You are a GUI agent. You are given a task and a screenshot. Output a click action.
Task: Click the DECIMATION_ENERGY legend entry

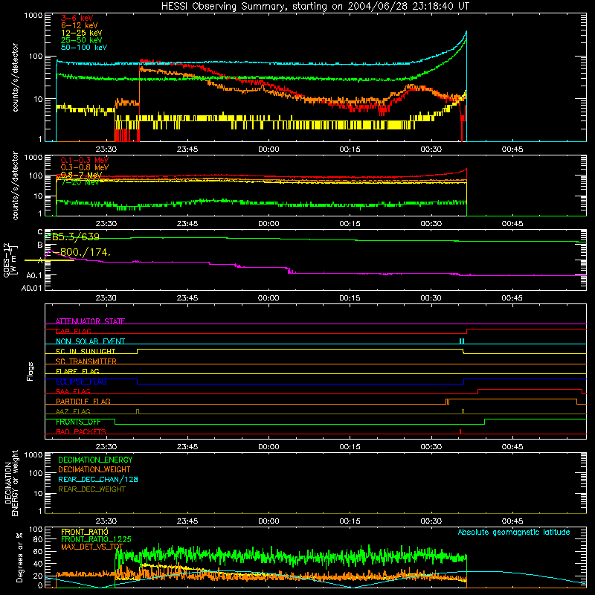[95, 460]
